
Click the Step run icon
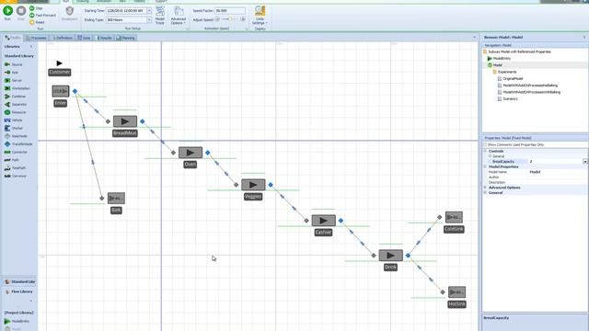point(32,8)
